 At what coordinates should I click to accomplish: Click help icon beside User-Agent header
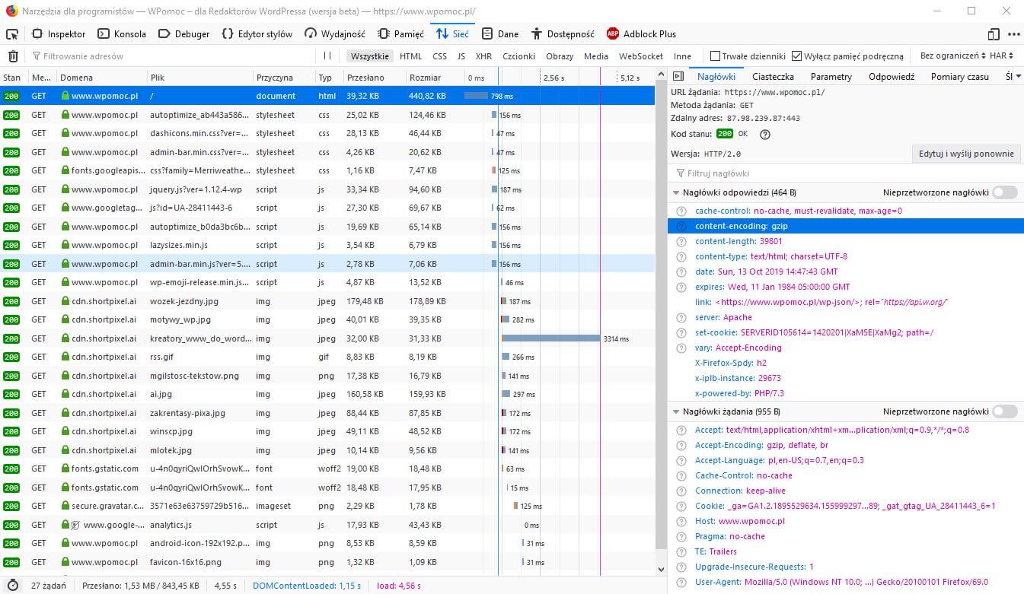point(681,583)
